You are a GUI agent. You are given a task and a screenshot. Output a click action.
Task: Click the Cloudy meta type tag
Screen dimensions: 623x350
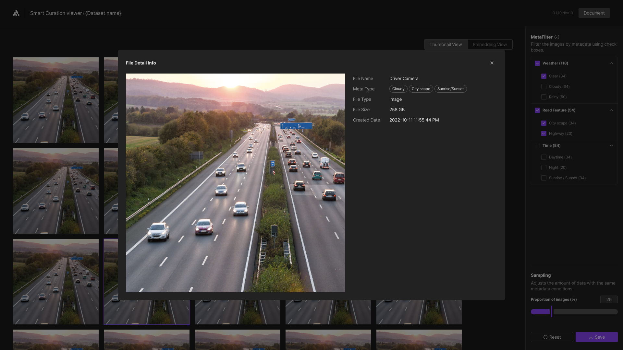[398, 89]
